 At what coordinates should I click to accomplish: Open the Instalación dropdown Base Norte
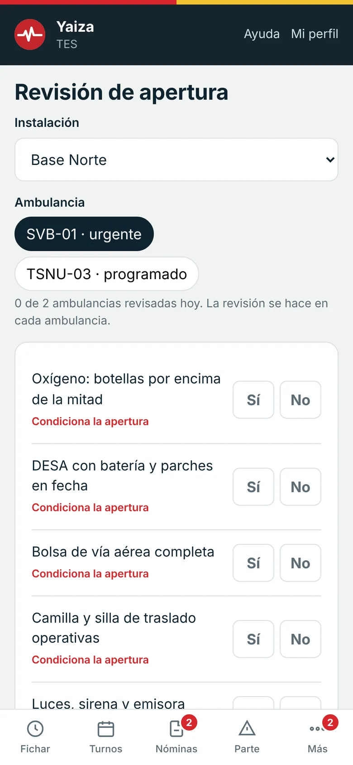(x=176, y=160)
